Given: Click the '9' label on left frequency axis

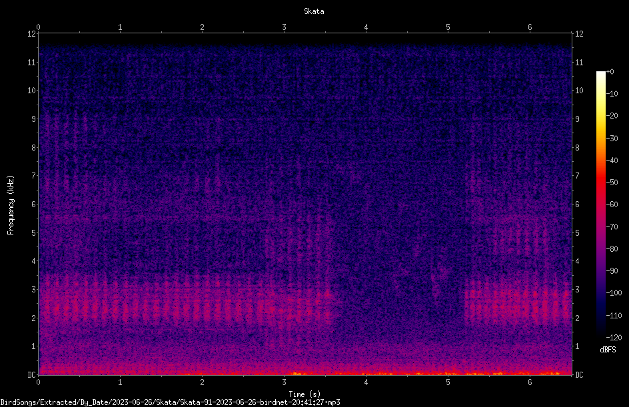Looking at the screenshot, I should 34,119.
